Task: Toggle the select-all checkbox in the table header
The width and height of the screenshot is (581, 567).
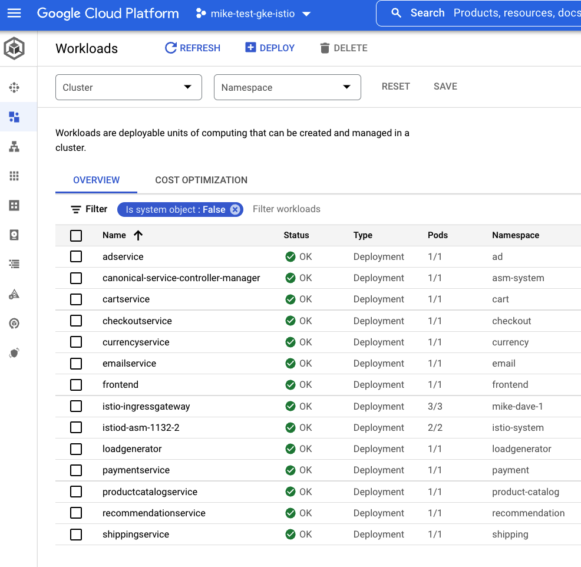Action: pos(76,235)
